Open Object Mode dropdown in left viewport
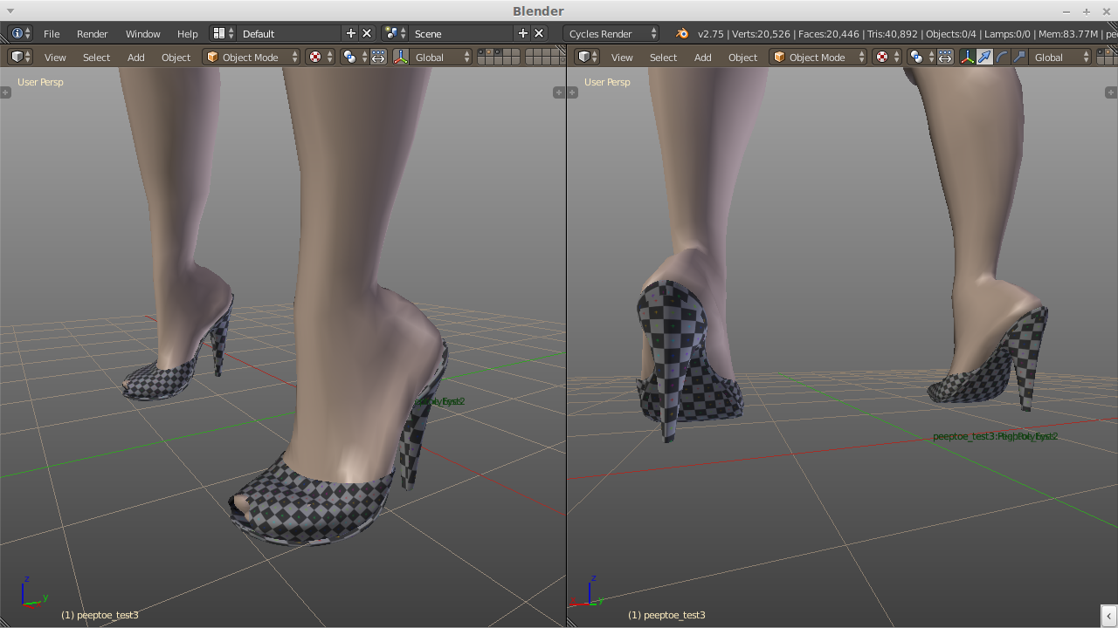Screen dimensions: 1118x628 (x=252, y=57)
